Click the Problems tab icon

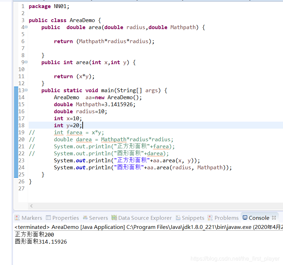210,218
